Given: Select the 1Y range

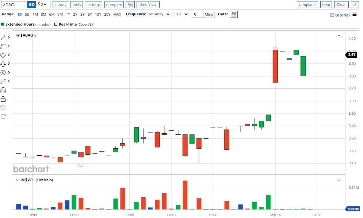Looking at the screenshot, I should [68, 14].
